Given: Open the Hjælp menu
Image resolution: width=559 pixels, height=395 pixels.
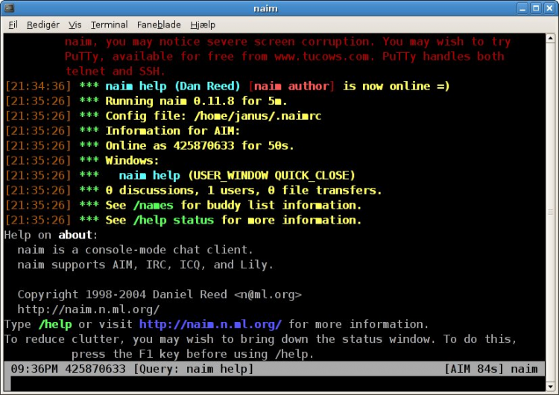Looking at the screenshot, I should [203, 25].
